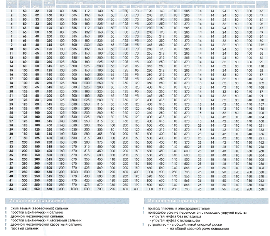This screenshot has height=236, width=270.
Task: Click value 475 in row 42
Action: pos(87,185)
